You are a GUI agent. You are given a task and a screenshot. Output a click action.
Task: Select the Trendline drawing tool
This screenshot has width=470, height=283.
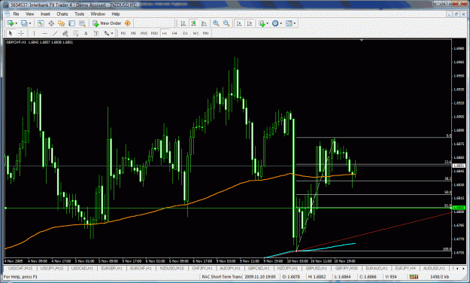(x=55, y=33)
